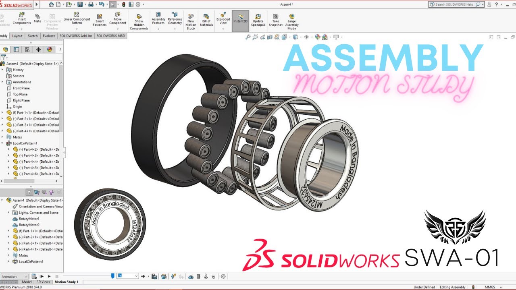Open the Options gear dropdown arrow

(143, 4)
